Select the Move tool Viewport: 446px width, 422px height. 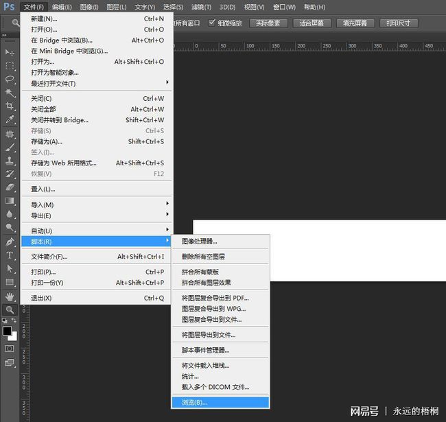(10, 52)
